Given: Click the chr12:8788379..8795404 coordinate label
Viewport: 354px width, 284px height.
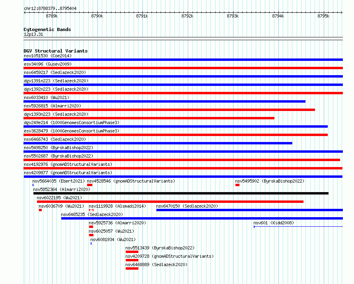Looking at the screenshot, I should 50,8.
